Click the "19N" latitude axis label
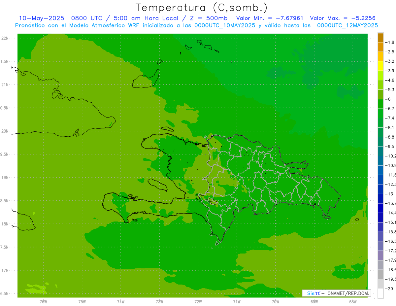This screenshot has height=306, width=396. pos(5,177)
